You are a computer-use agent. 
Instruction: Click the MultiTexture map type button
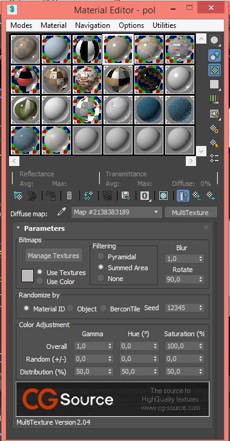pos(190,213)
